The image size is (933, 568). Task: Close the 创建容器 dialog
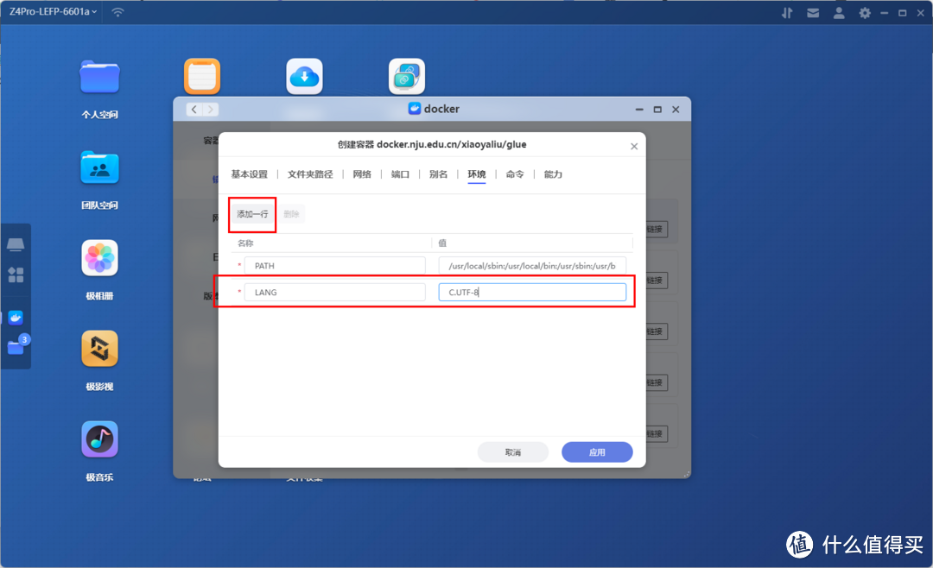634,146
